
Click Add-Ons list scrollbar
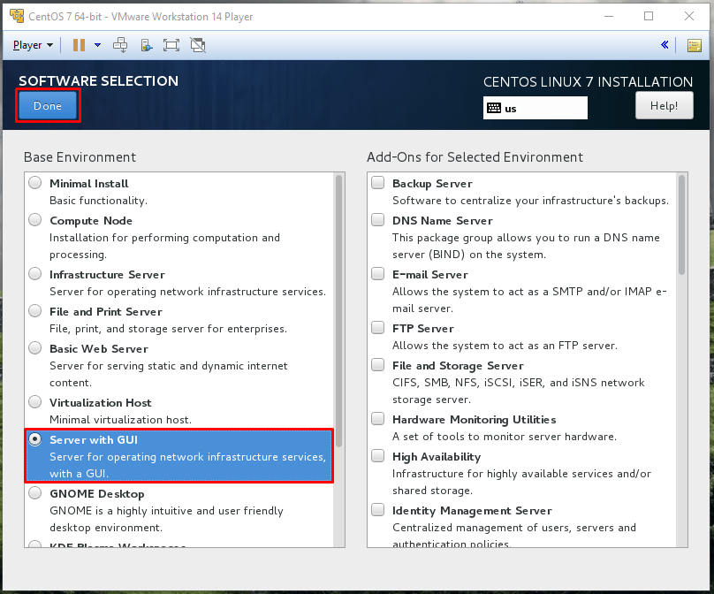681,225
